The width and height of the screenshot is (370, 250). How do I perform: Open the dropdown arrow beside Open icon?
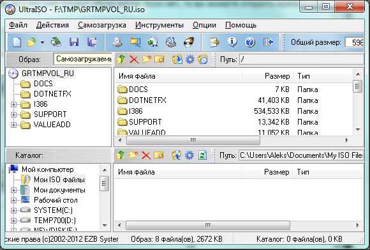tap(42, 43)
